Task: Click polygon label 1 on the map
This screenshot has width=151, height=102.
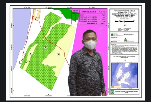Action: [x=46, y=47]
